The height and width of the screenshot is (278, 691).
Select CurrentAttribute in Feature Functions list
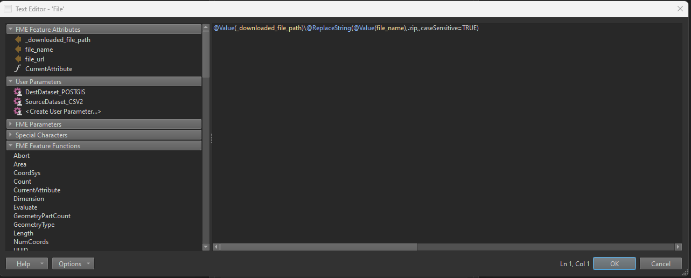tap(37, 190)
